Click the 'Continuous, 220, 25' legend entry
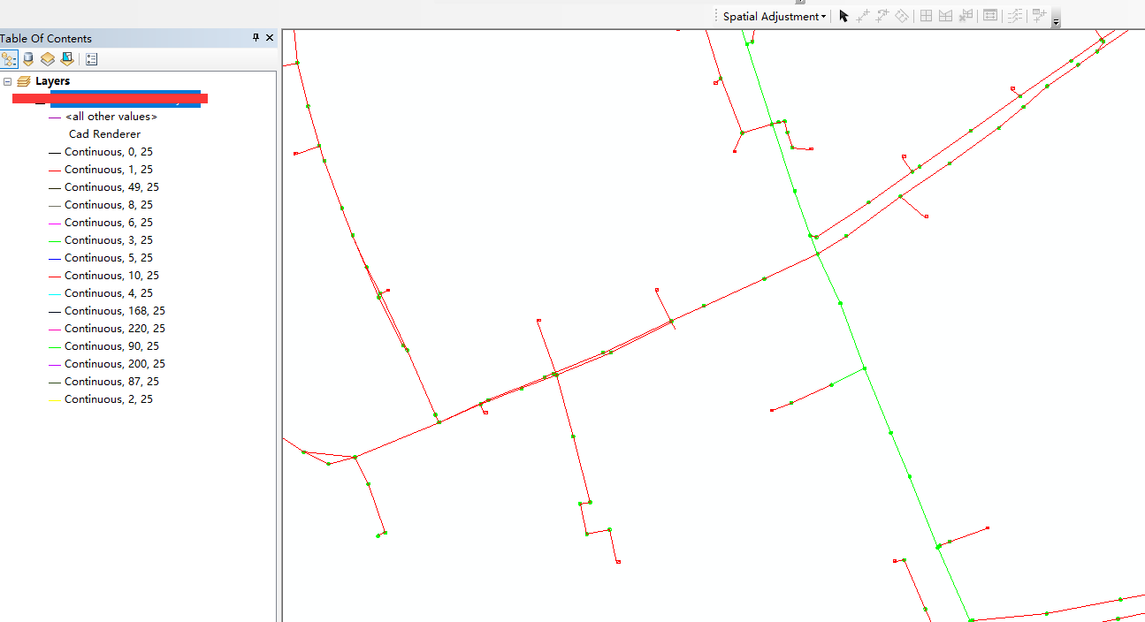1145x622 pixels. [115, 329]
